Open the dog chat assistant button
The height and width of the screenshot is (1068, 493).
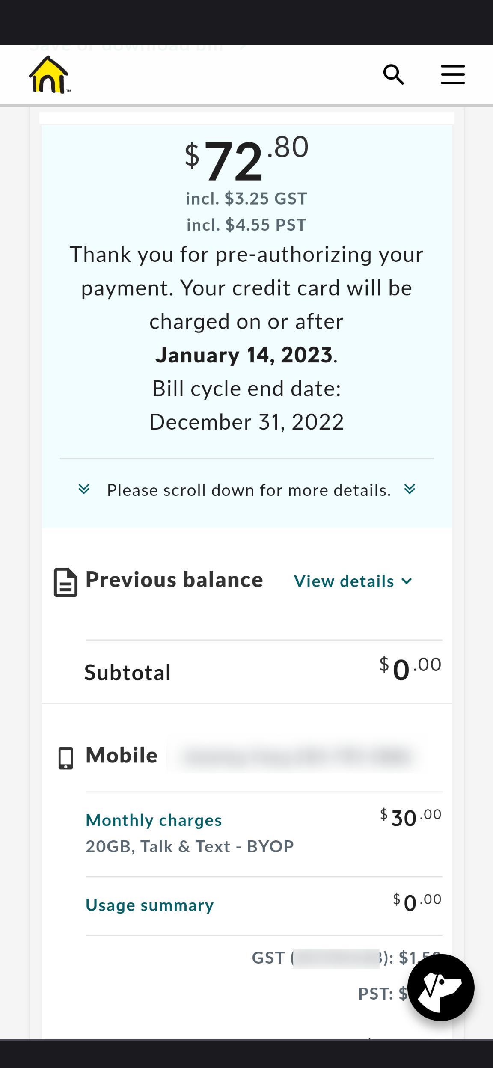[x=441, y=988]
